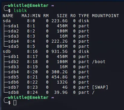The image size is (124, 110).
Task: Click the [SWAP] mountpoint label
Action: 100,87
